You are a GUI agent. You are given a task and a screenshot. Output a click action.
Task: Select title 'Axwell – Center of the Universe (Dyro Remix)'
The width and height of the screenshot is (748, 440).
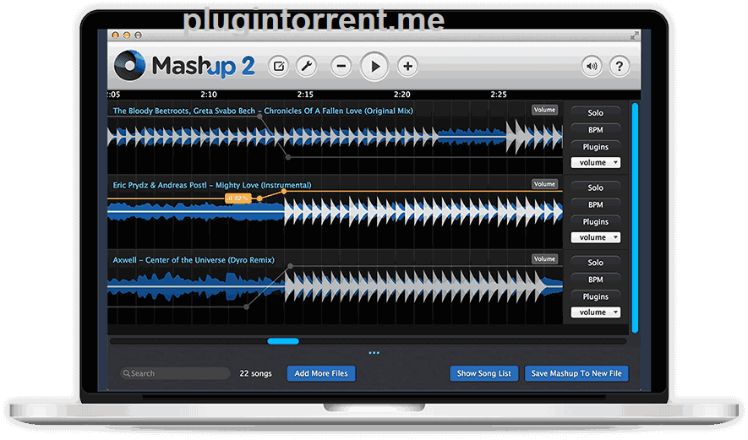(x=194, y=260)
